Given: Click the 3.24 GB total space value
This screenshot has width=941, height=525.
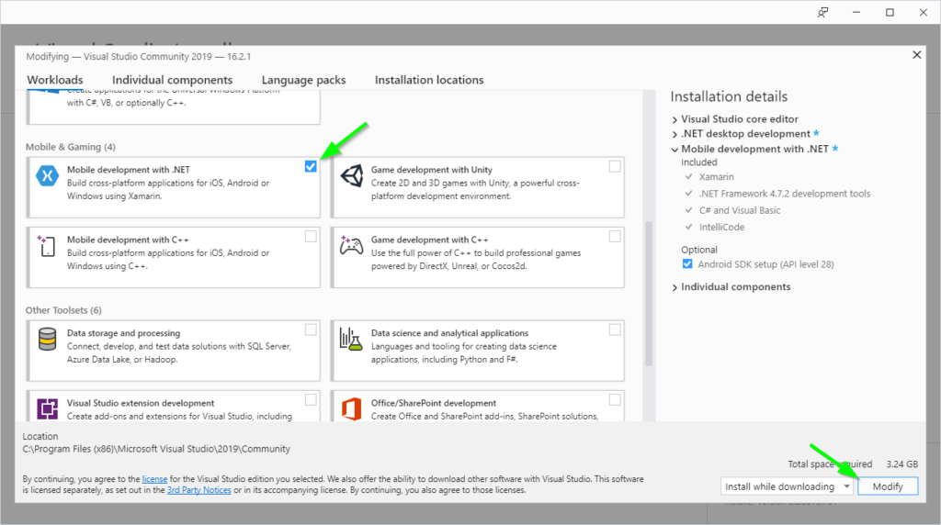Looking at the screenshot, I should pos(902,464).
